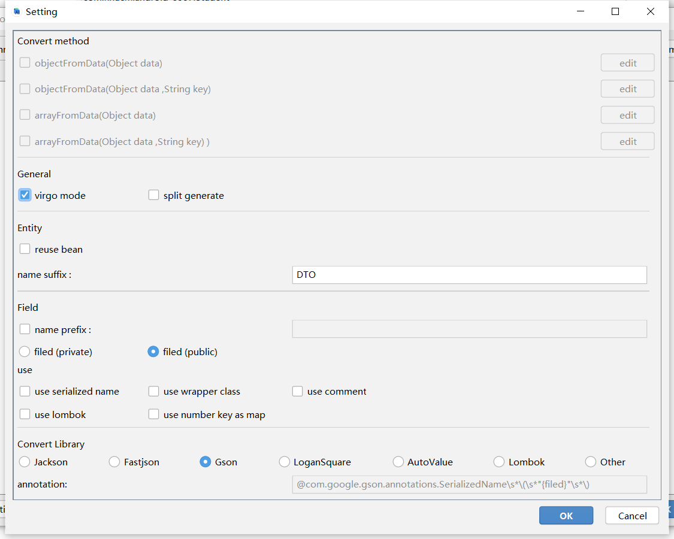The width and height of the screenshot is (674, 539).
Task: Select filed (public) radio button
Action: coord(153,352)
